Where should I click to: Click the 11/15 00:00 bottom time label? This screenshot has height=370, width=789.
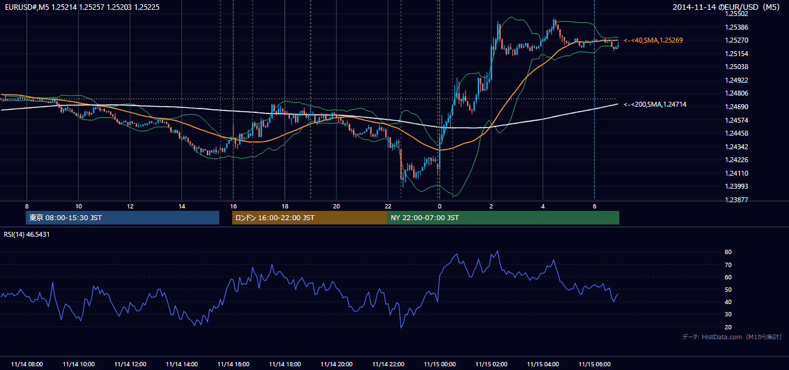click(440, 364)
